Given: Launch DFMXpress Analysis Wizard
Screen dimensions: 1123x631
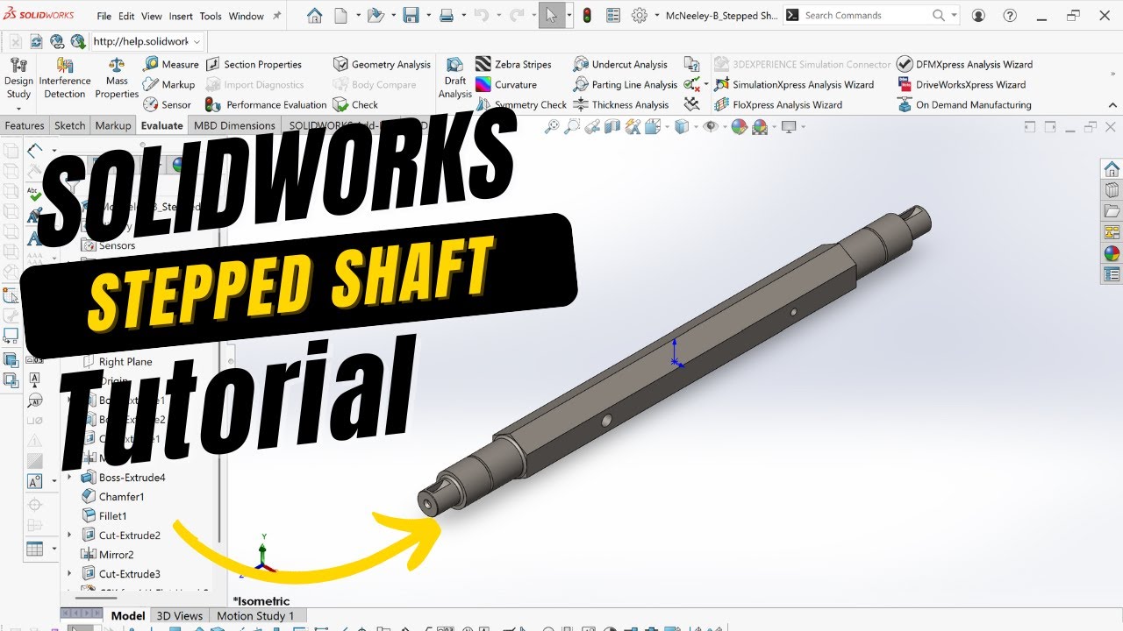Looking at the screenshot, I should click(965, 64).
